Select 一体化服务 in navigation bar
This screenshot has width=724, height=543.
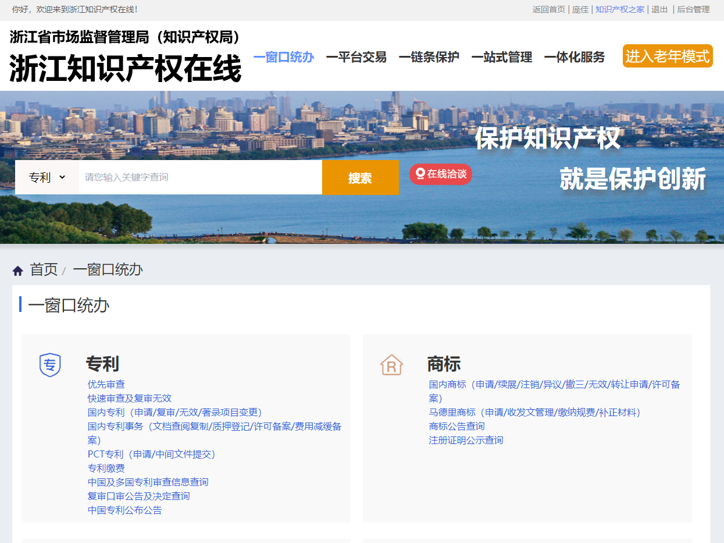(x=574, y=57)
